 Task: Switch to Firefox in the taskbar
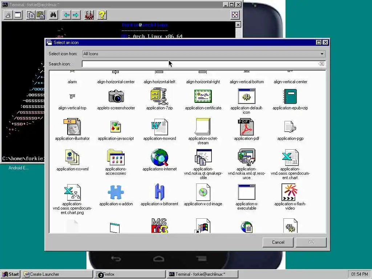coord(130,274)
